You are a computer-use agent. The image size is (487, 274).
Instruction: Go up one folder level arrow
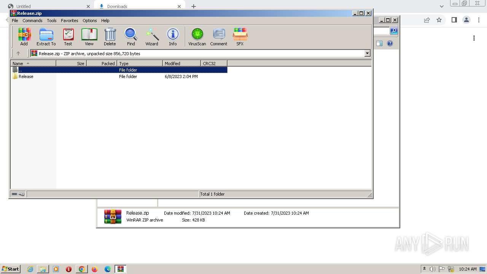[18, 54]
